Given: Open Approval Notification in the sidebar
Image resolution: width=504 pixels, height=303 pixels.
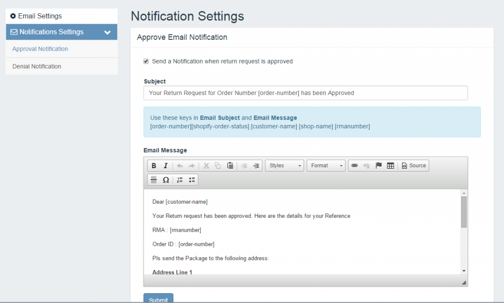Looking at the screenshot, I should 40,49.
